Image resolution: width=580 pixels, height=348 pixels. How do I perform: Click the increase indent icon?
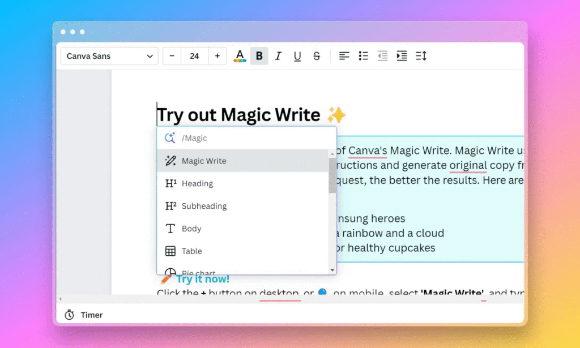click(402, 56)
